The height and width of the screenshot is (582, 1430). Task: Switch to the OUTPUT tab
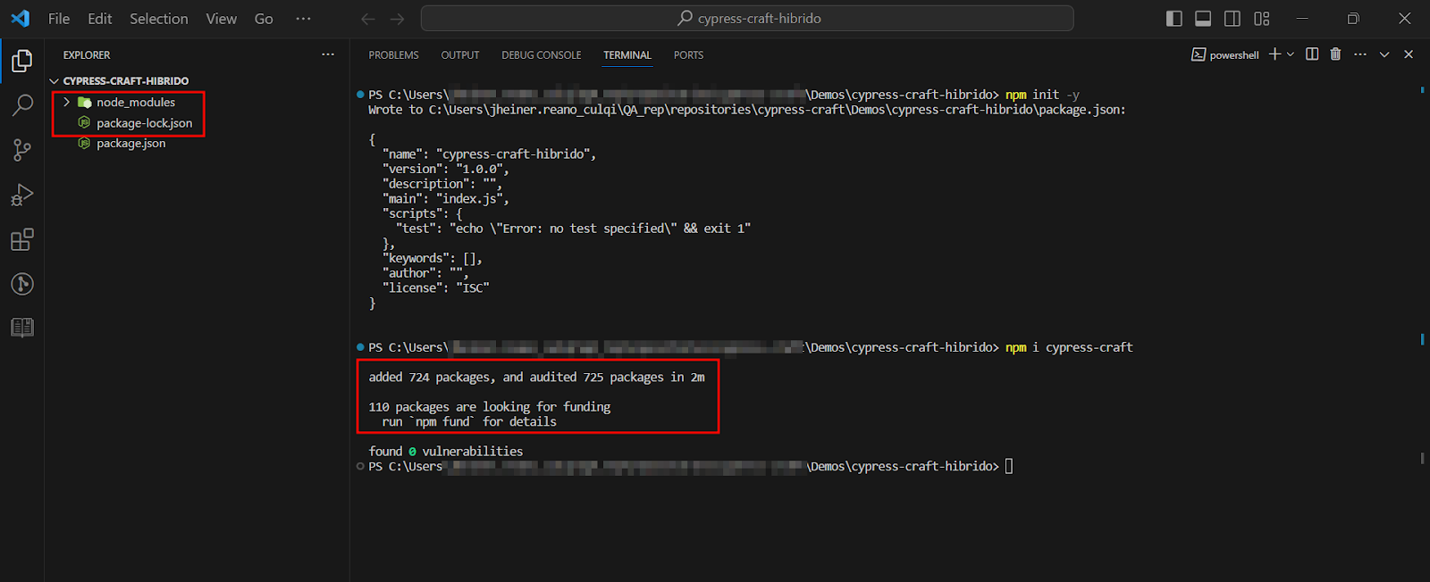click(x=460, y=55)
